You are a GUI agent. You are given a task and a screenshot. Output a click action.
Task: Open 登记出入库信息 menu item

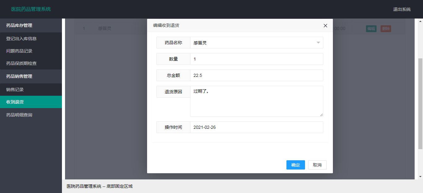click(31, 39)
